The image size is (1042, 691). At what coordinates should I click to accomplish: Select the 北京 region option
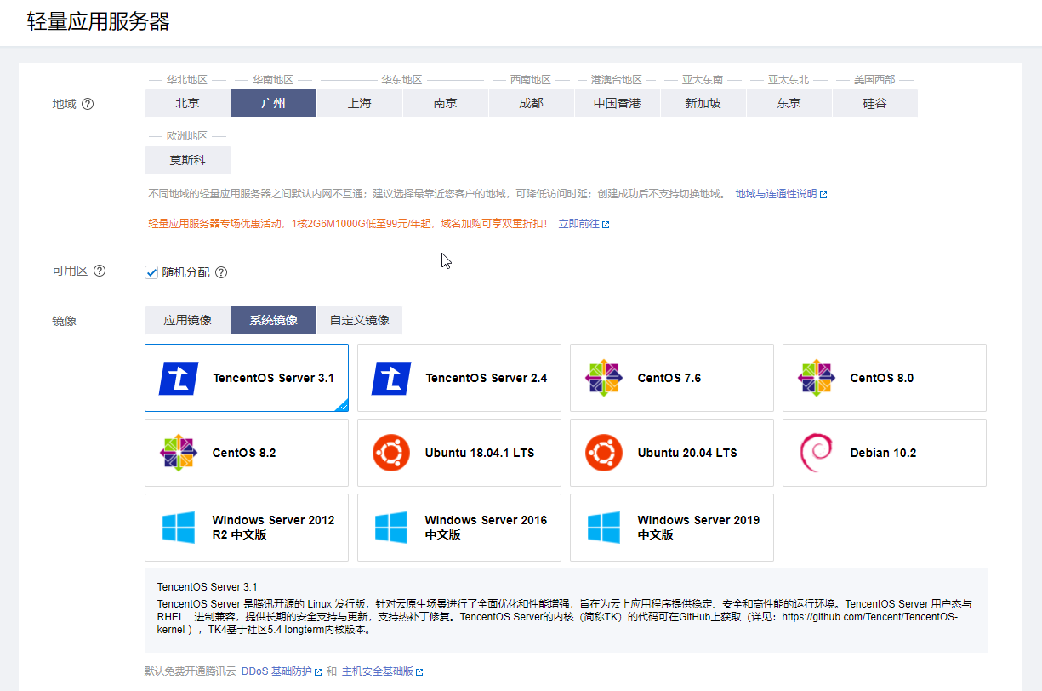pyautogui.click(x=188, y=103)
